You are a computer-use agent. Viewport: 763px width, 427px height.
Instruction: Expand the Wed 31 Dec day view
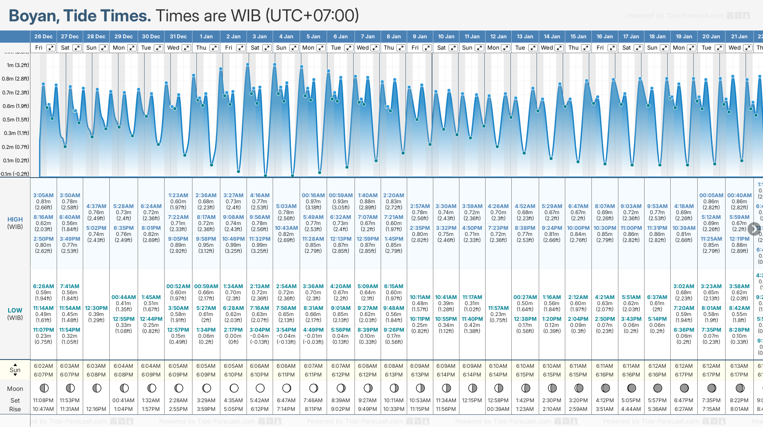coord(186,48)
